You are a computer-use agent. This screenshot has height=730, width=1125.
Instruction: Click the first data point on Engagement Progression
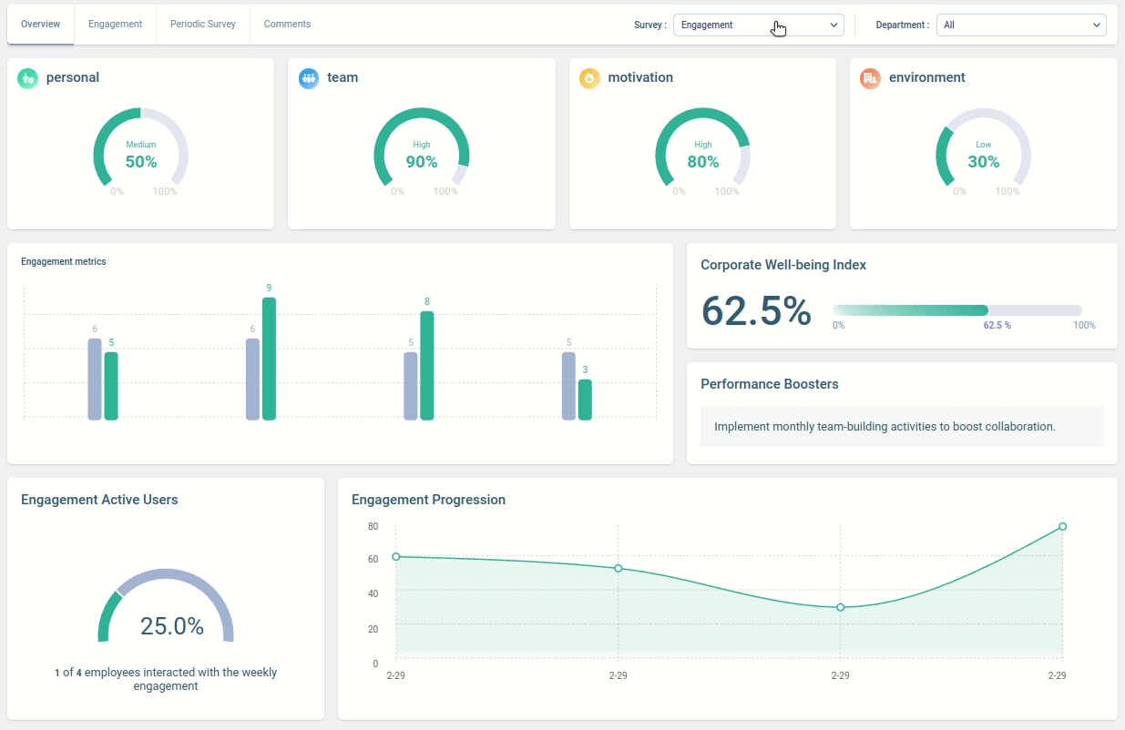coord(395,556)
